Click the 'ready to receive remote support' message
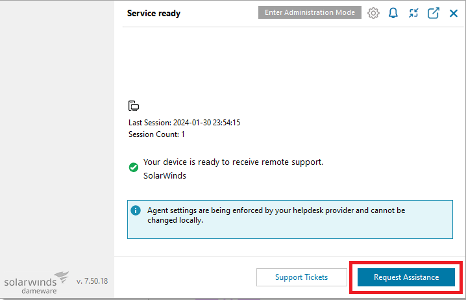This screenshot has height=300, width=466. click(x=233, y=162)
